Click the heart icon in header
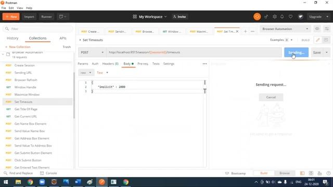 click(290, 17)
